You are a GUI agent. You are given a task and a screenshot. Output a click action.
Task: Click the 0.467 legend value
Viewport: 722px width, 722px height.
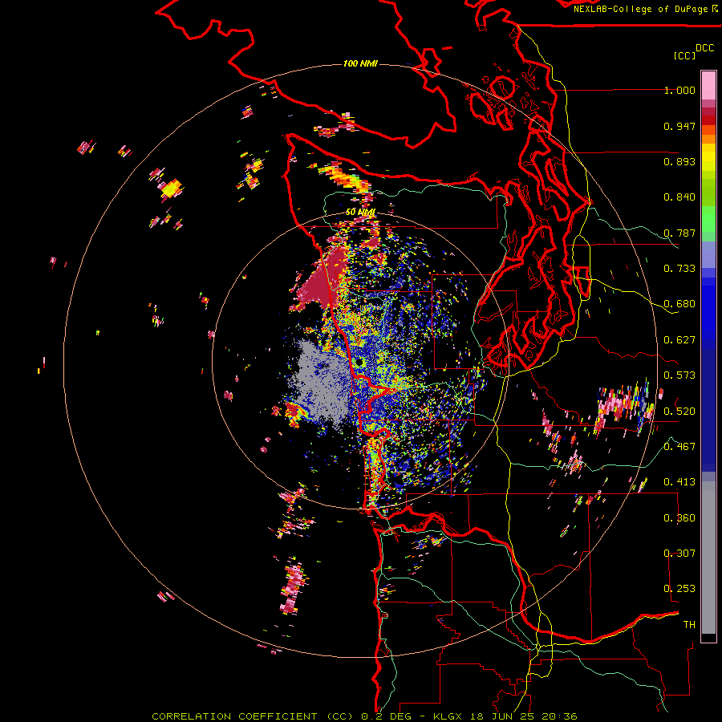tap(679, 447)
